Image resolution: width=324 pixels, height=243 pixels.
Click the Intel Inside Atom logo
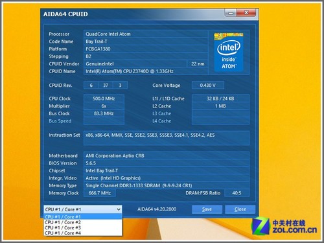229,52
